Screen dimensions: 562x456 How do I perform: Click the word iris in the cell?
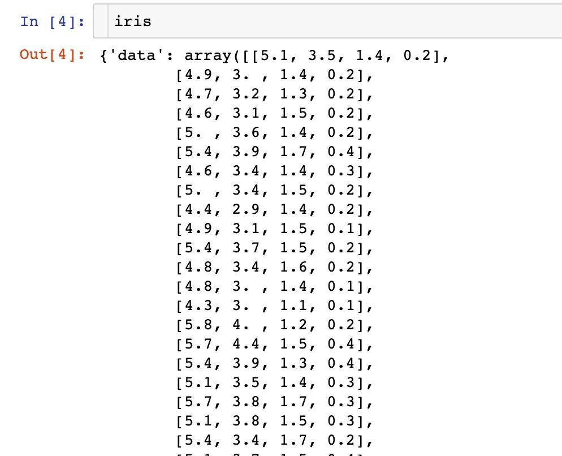133,21
